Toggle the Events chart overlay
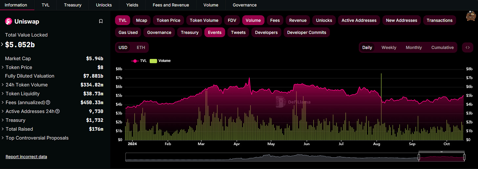 215,32
